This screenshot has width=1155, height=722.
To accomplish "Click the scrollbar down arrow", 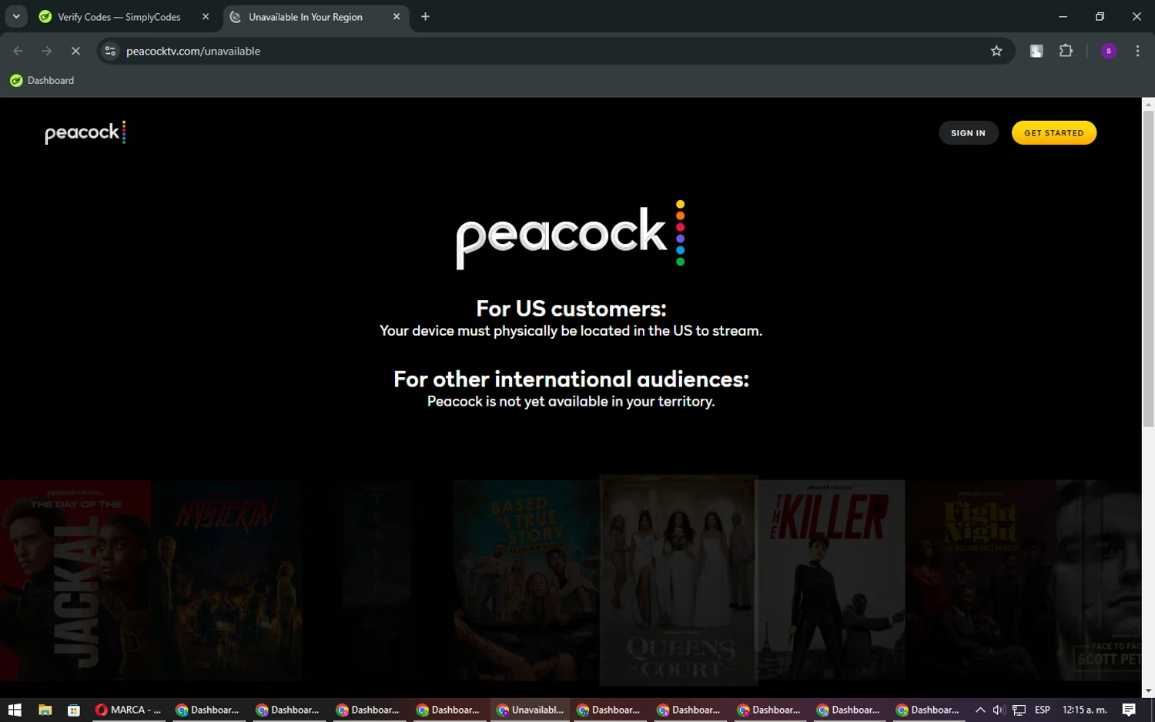I will pyautogui.click(x=1148, y=690).
